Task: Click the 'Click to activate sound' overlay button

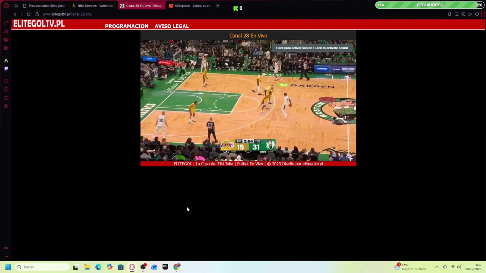Action: coord(312,48)
